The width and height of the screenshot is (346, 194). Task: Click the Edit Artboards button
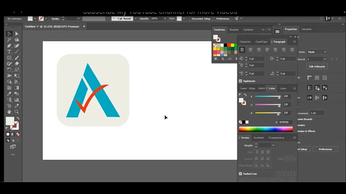pyautogui.click(x=317, y=66)
